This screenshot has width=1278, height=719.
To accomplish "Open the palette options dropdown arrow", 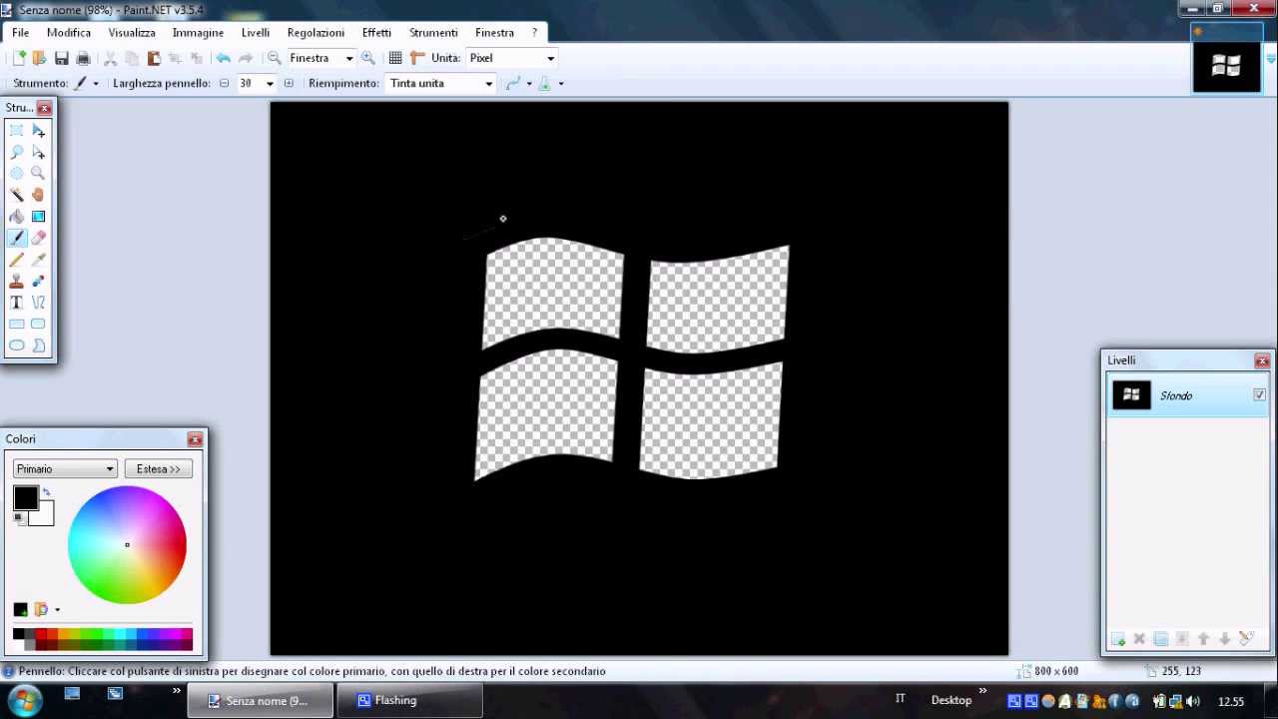I will pos(57,610).
